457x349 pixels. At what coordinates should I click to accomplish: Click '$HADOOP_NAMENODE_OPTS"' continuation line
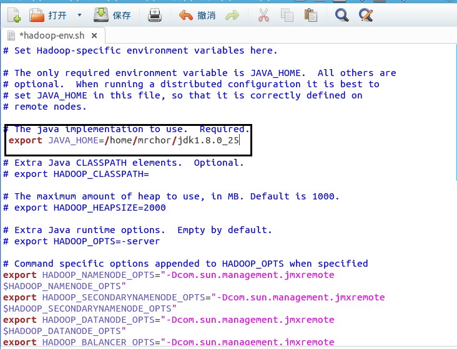coord(64,287)
